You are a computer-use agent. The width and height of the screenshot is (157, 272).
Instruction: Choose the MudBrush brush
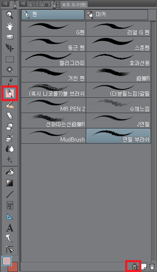[x=53, y=136]
